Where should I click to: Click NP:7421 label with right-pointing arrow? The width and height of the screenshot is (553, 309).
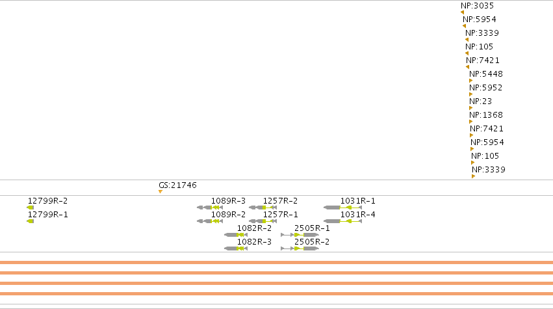[x=486, y=129]
